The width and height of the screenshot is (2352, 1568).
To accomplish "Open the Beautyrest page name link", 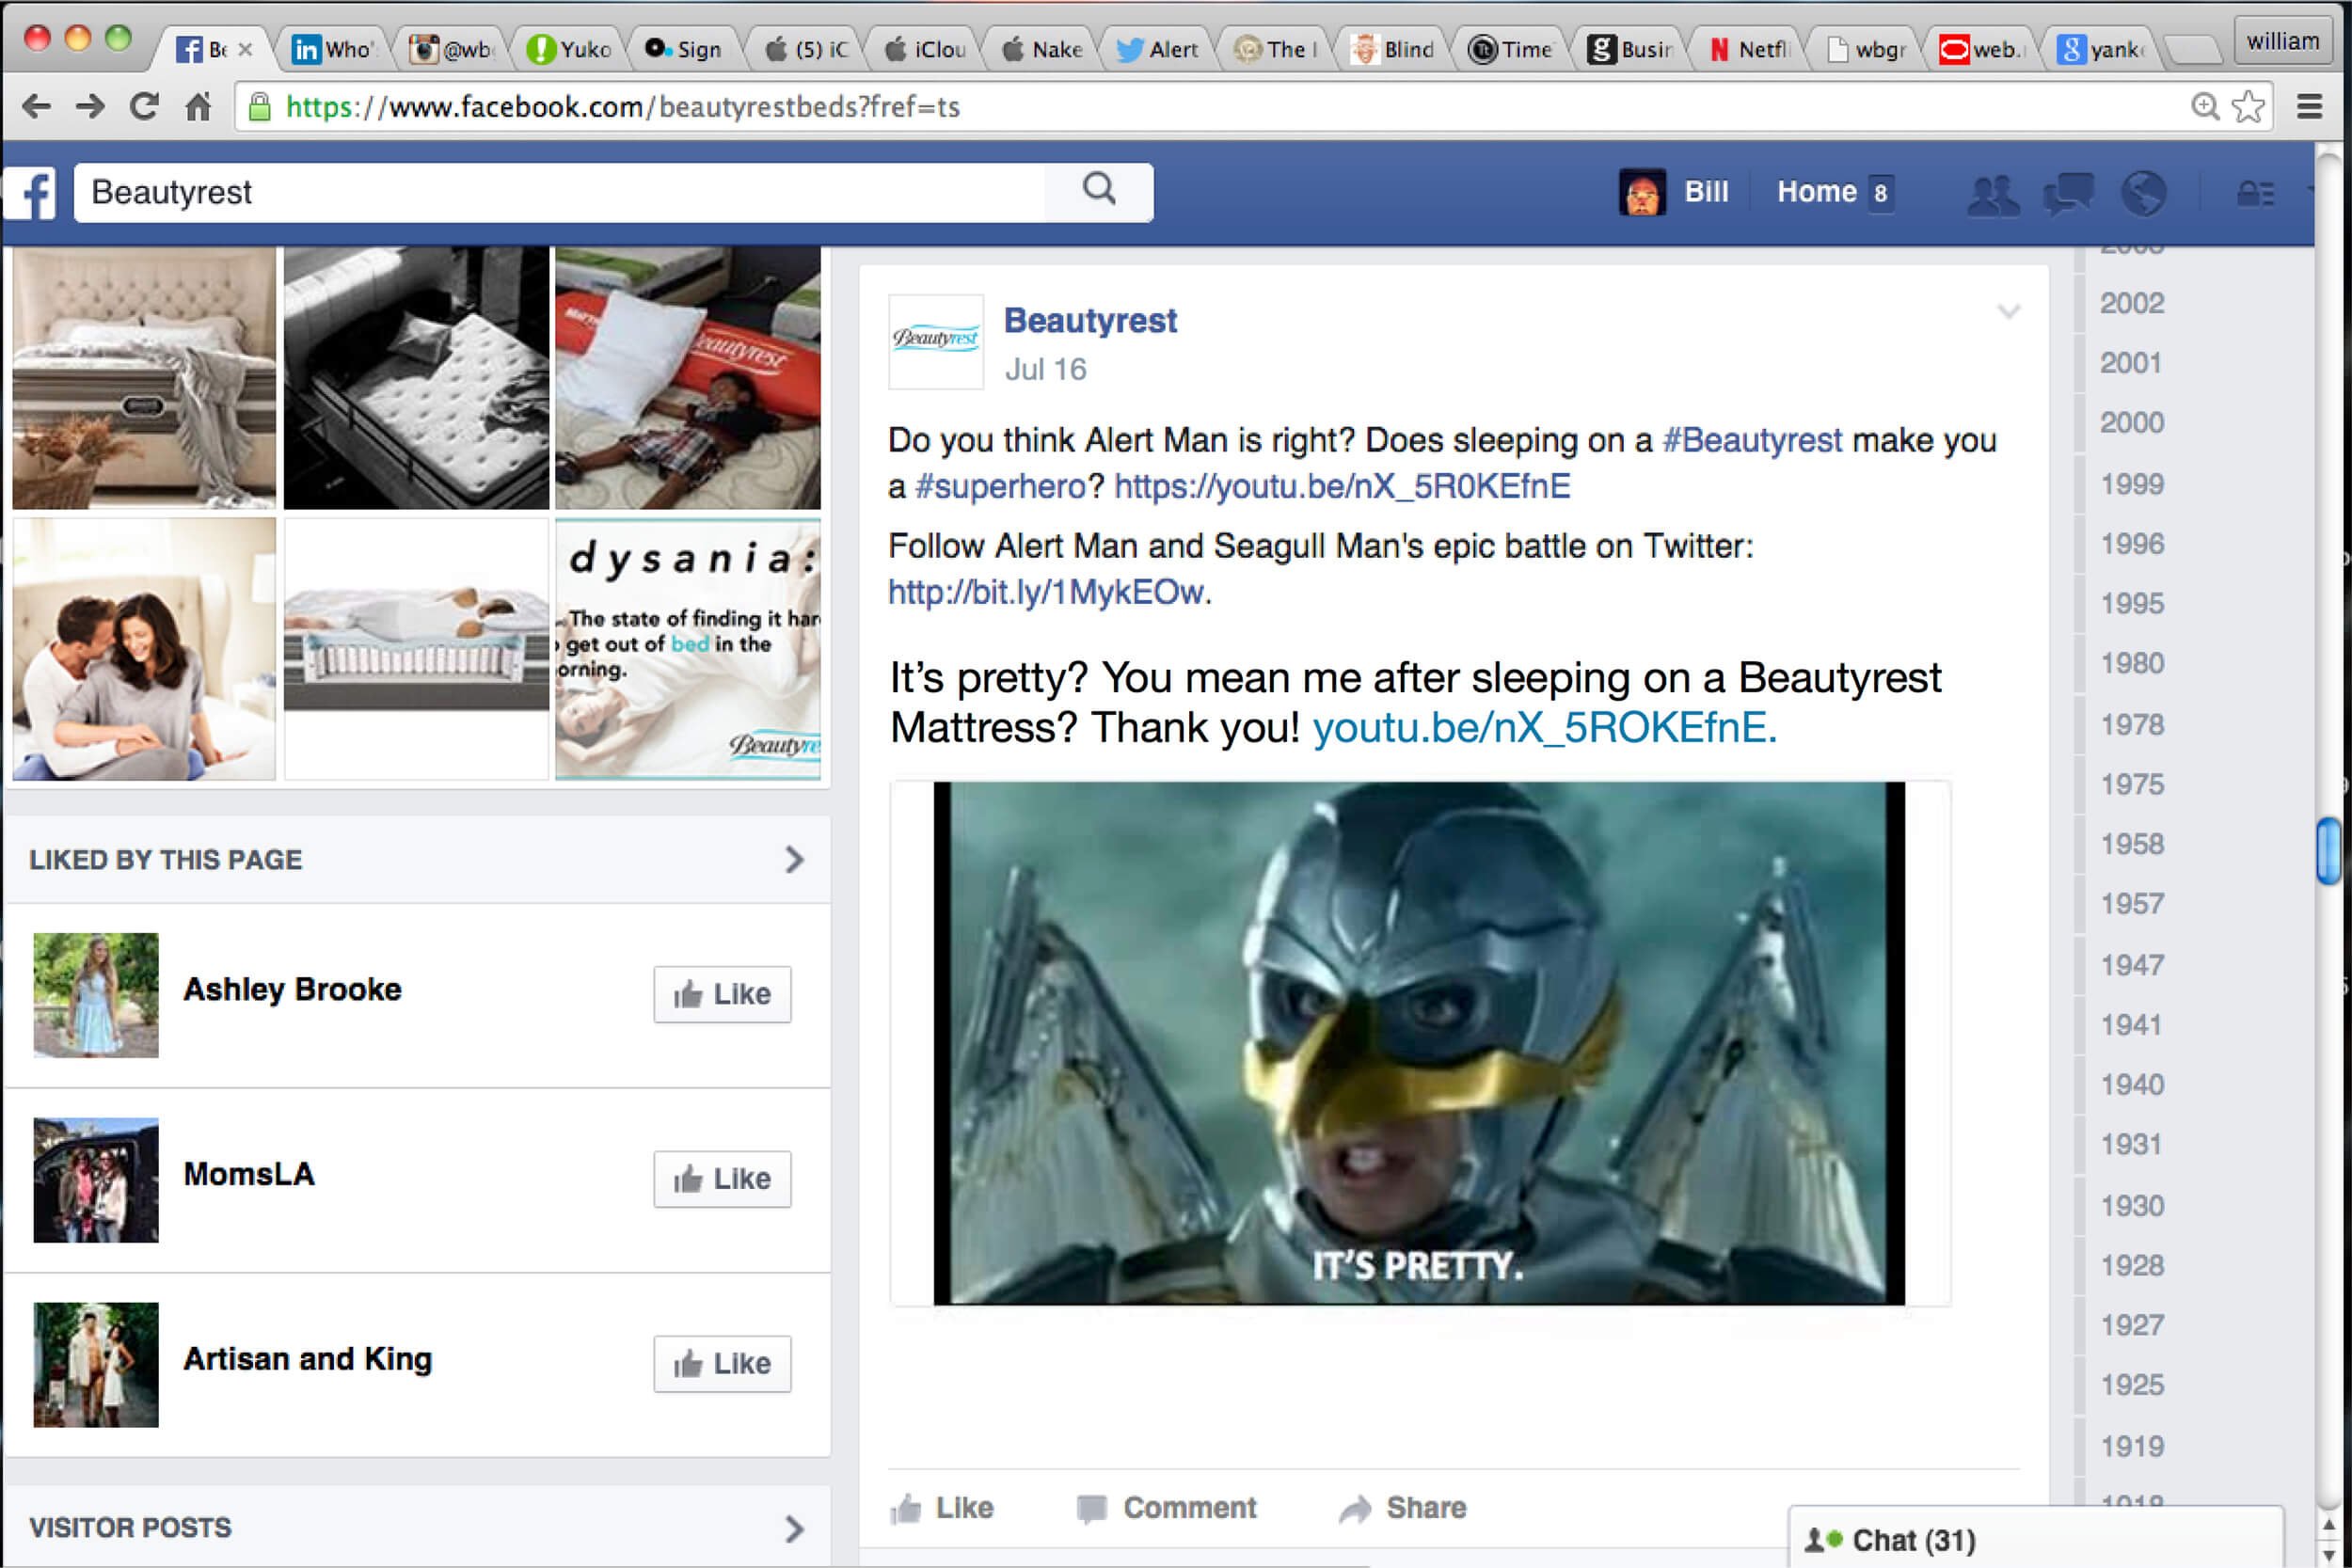I will (x=1090, y=321).
